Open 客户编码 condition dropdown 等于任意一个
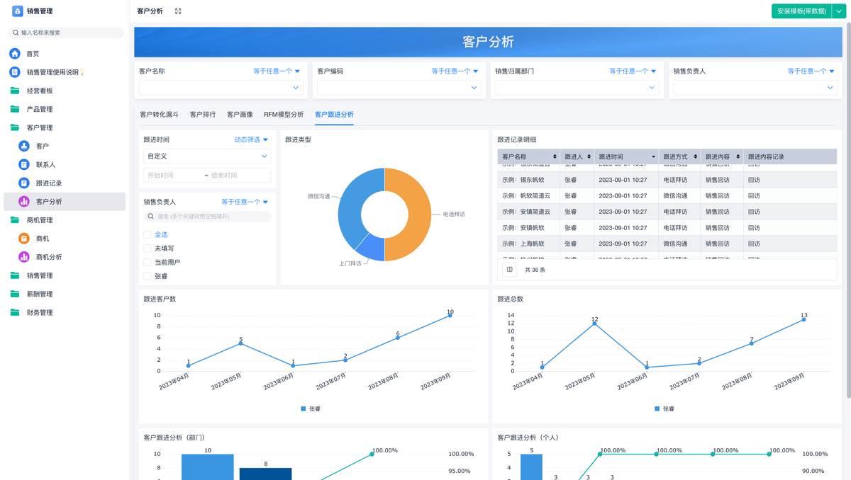Image resolution: width=851 pixels, height=480 pixels. pos(455,71)
